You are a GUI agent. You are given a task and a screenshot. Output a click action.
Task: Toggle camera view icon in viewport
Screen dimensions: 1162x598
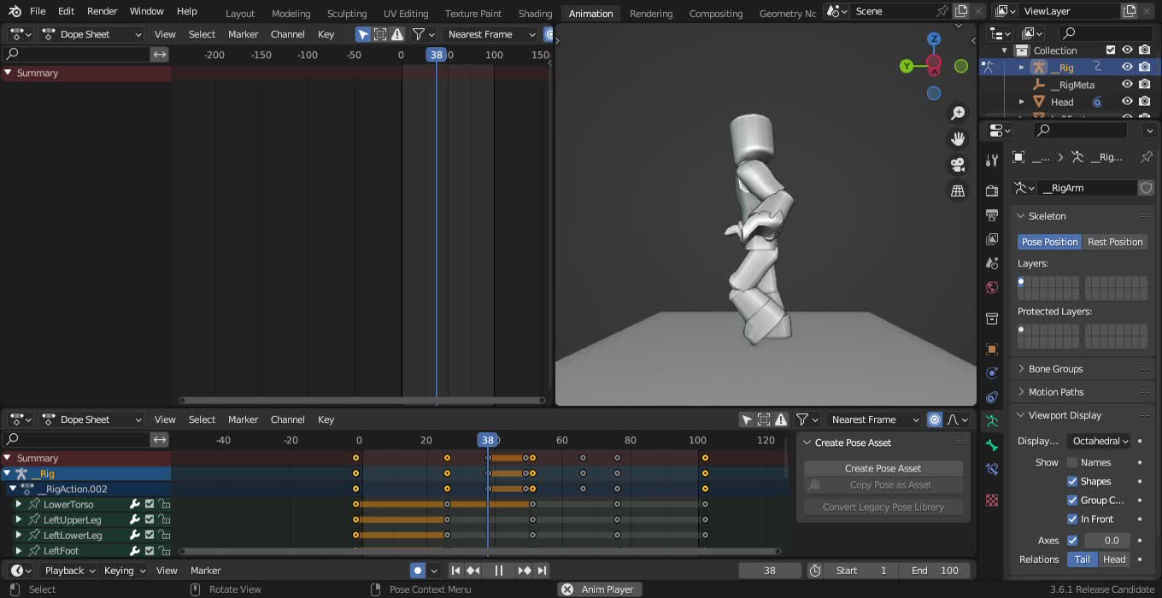tap(958, 164)
